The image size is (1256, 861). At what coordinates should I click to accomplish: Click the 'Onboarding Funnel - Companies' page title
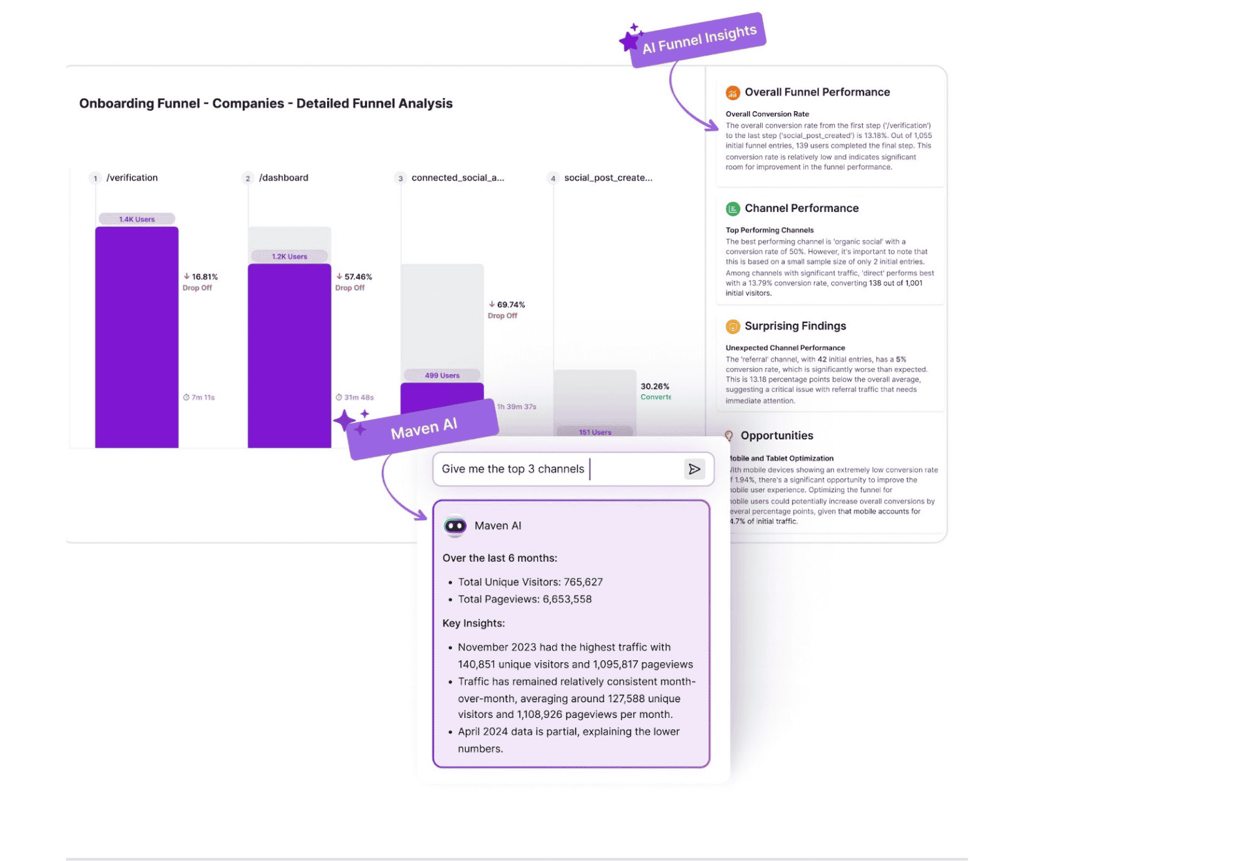266,103
